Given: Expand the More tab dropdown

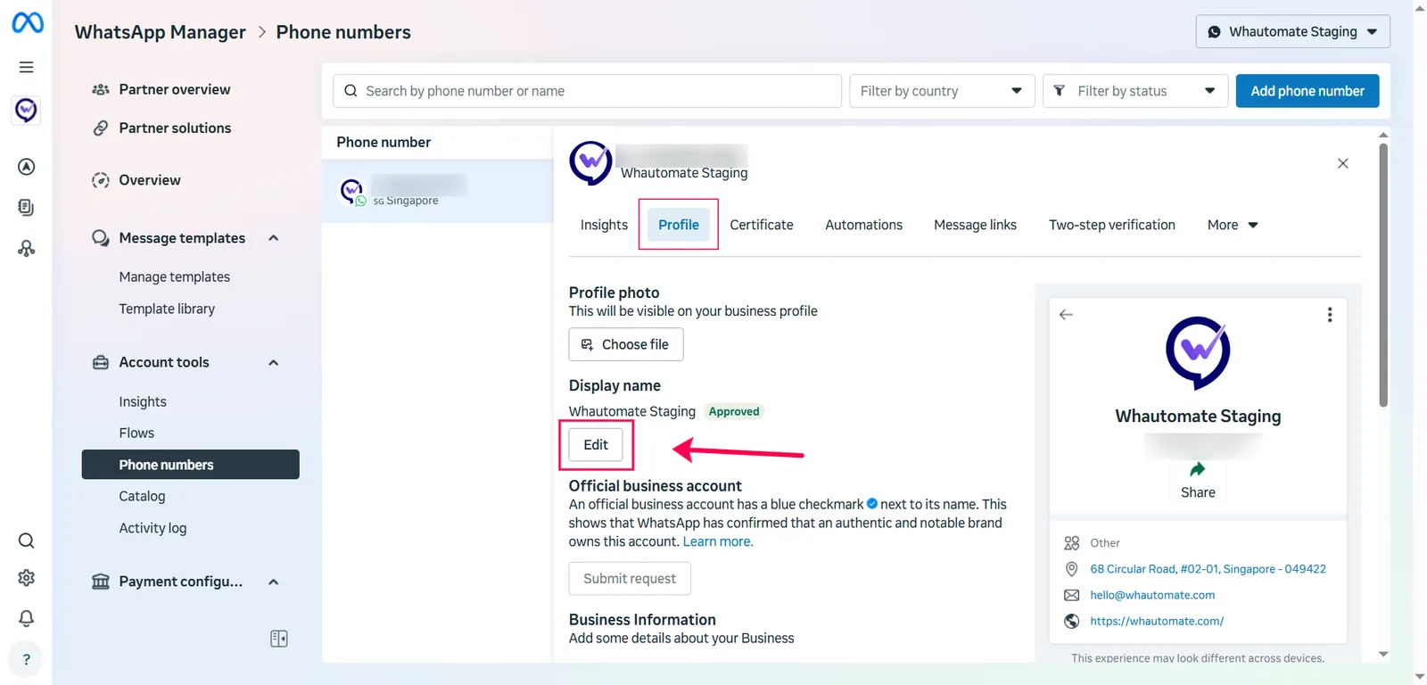Looking at the screenshot, I should (1233, 225).
